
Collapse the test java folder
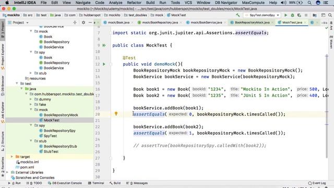[21, 89]
